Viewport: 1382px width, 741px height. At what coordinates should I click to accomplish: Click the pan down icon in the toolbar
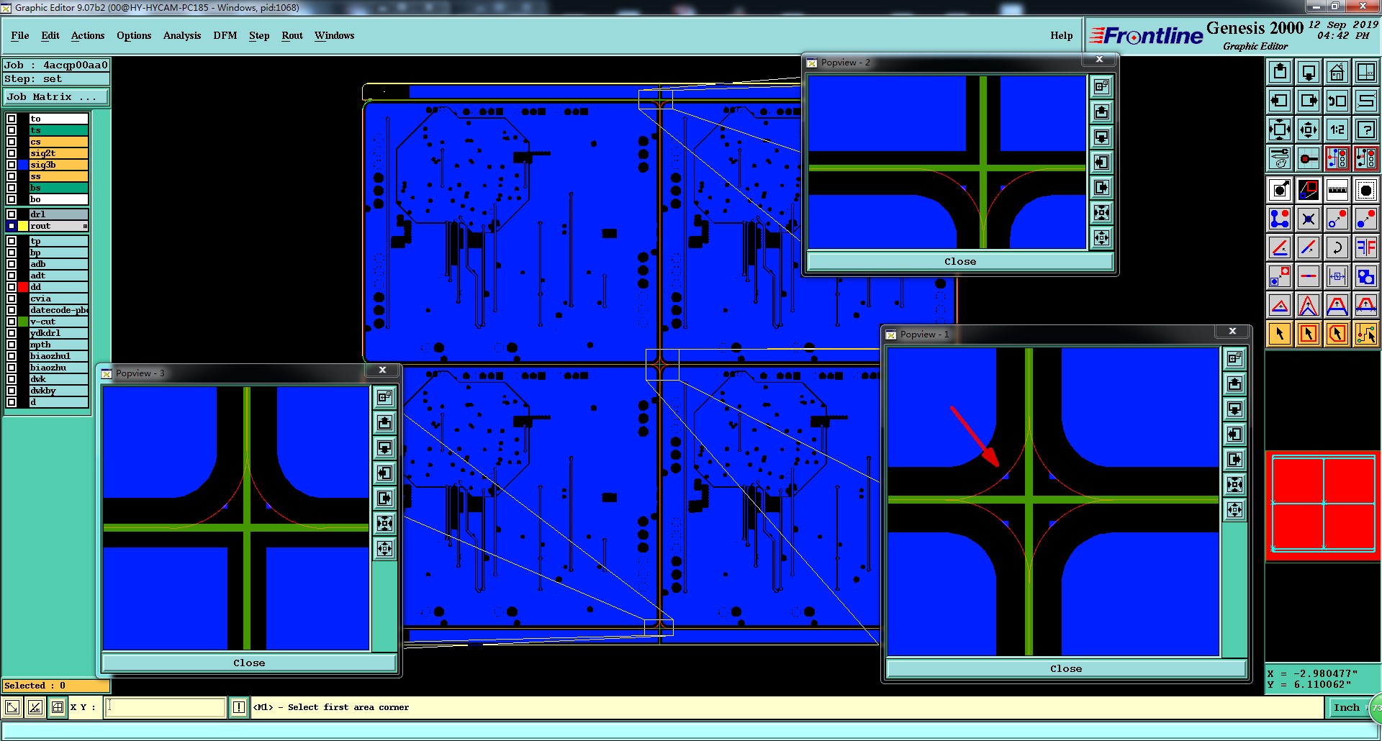pyautogui.click(x=1309, y=72)
